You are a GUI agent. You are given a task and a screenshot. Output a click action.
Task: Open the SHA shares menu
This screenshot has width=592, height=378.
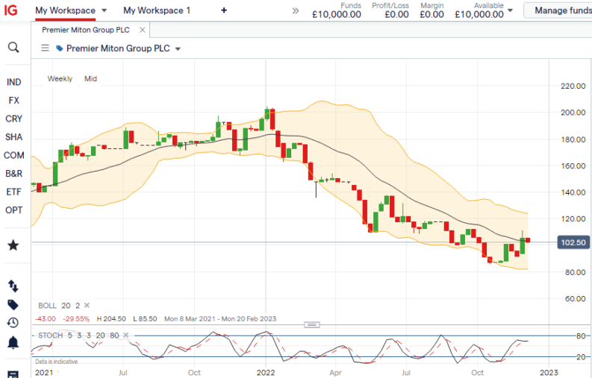click(13, 137)
